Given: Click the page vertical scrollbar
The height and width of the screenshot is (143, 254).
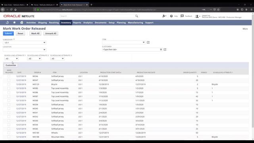Looking at the screenshot, I should click(253, 71).
